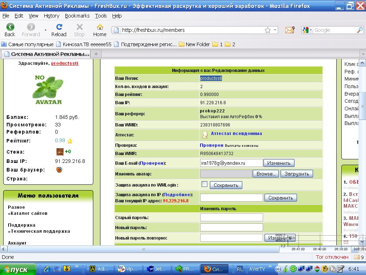Open the Самые популярные bookmark
The height and width of the screenshot is (275, 366).
tap(27, 44)
